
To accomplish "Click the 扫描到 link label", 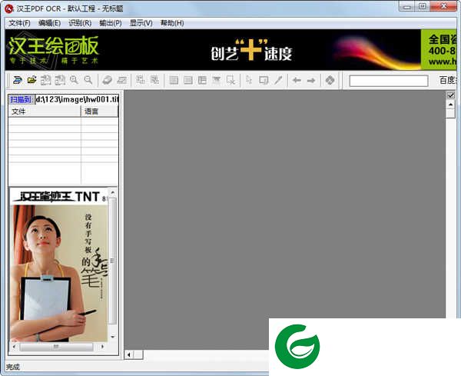I will 21,99.
